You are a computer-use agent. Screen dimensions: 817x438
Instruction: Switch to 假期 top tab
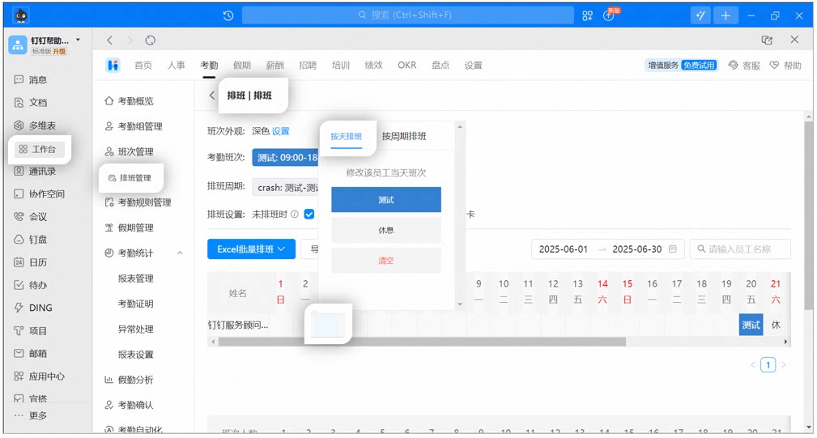(x=242, y=65)
